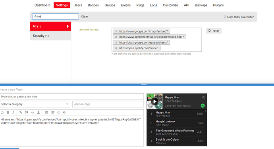
Task: Click the arrow on the All category
Action: pyautogui.click(x=68, y=26)
